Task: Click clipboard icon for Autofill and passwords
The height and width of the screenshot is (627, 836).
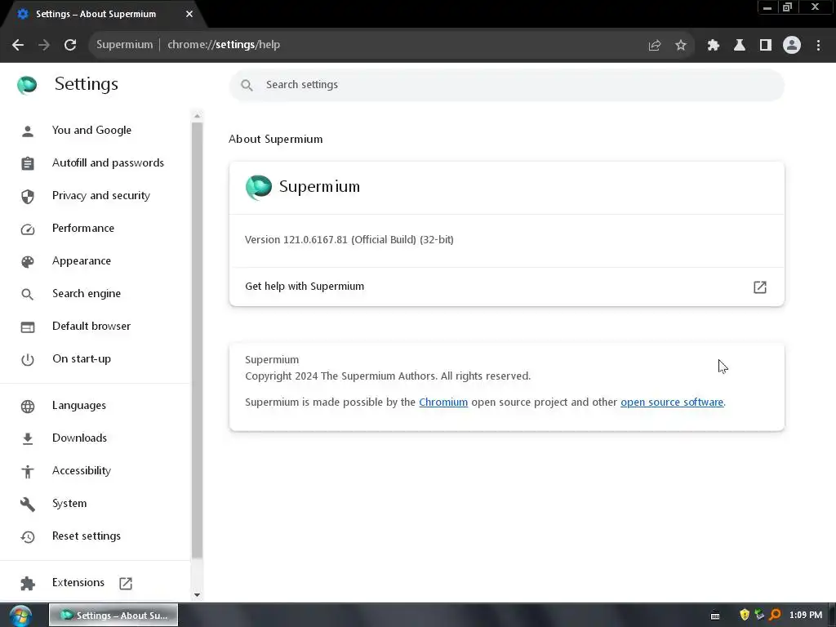Action: 28,163
